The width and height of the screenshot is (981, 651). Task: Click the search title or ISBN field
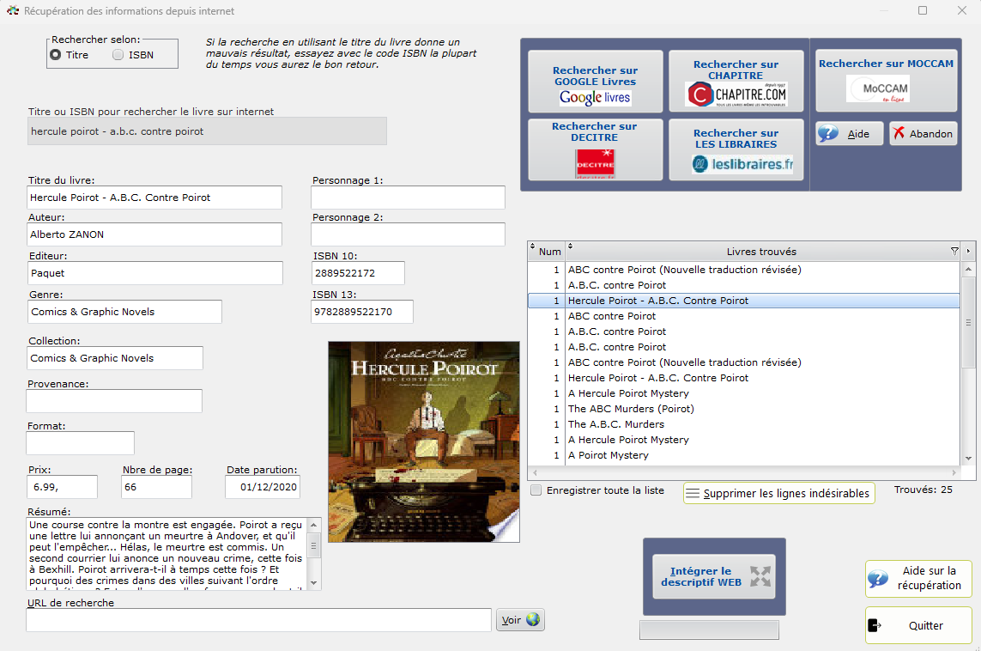pos(207,131)
